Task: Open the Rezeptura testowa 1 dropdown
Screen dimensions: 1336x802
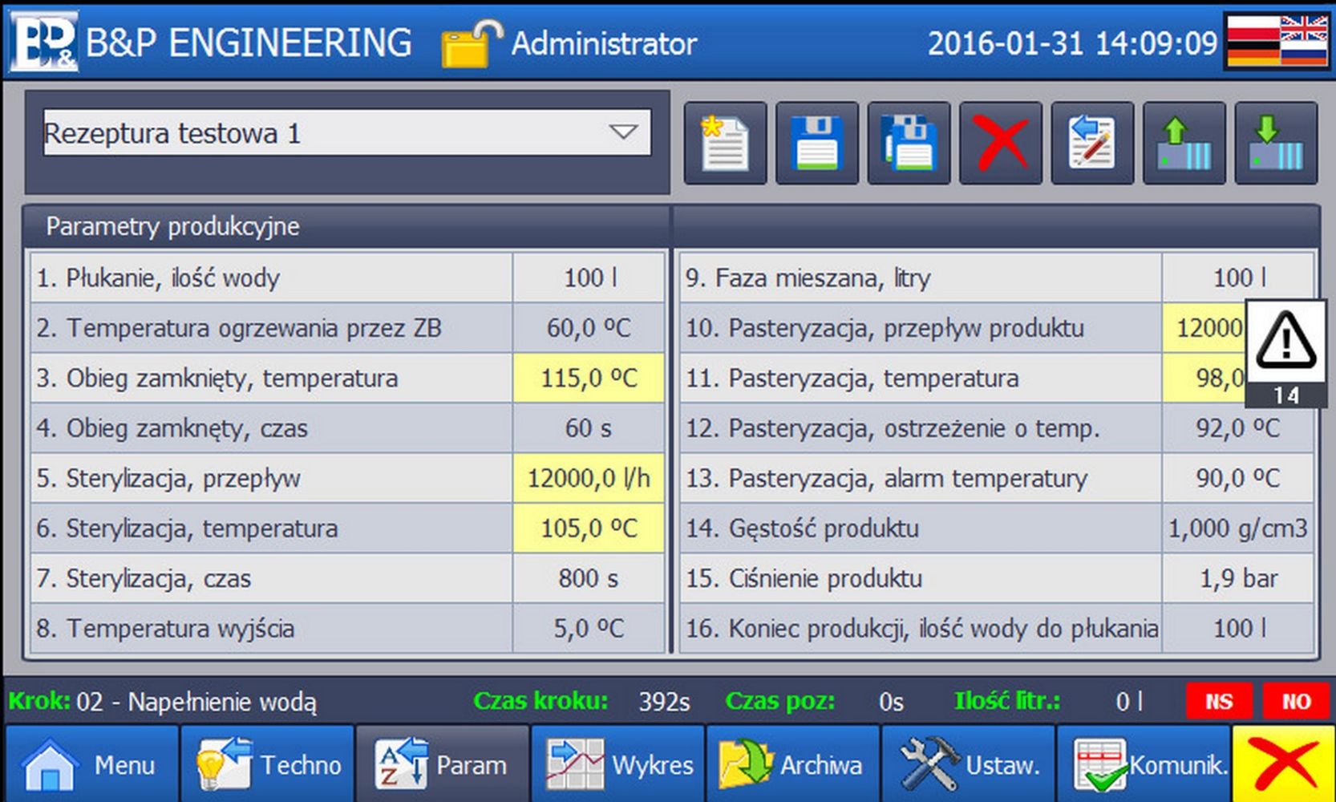Action: tap(347, 133)
